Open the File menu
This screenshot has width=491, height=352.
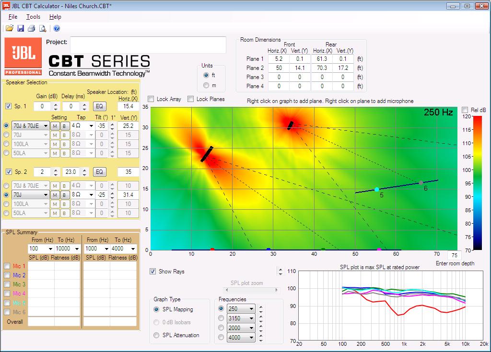(13, 17)
